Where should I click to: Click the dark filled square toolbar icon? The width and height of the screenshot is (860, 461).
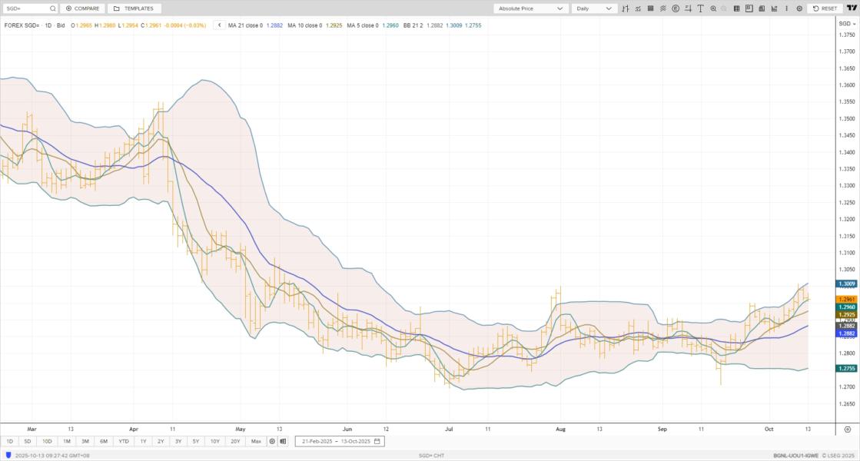click(650, 8)
